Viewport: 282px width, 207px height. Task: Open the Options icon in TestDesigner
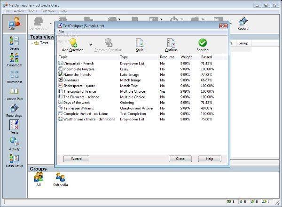point(171,43)
